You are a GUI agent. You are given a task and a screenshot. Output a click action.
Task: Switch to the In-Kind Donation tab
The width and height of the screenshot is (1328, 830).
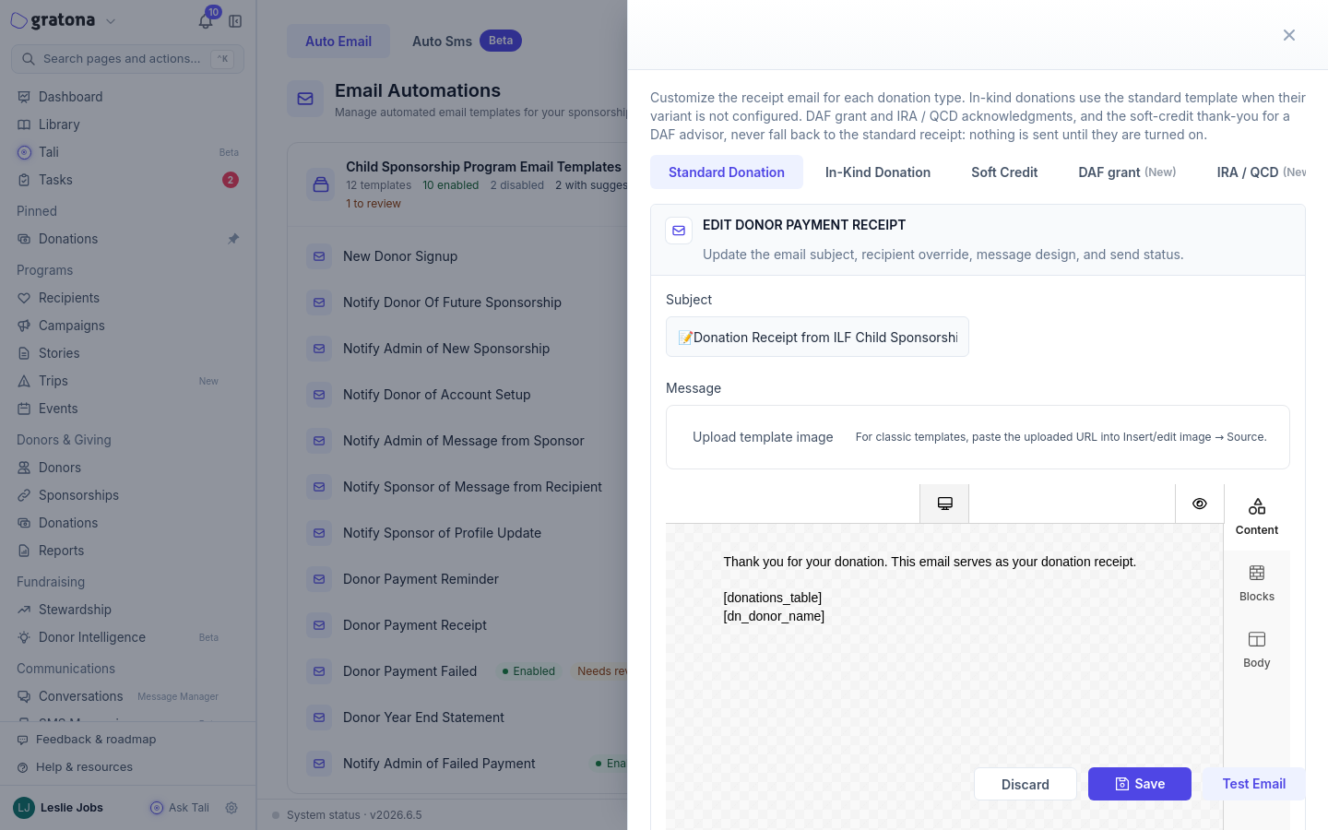click(878, 172)
